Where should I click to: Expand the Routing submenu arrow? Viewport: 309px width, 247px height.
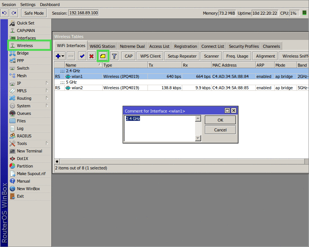pyautogui.click(x=47, y=98)
